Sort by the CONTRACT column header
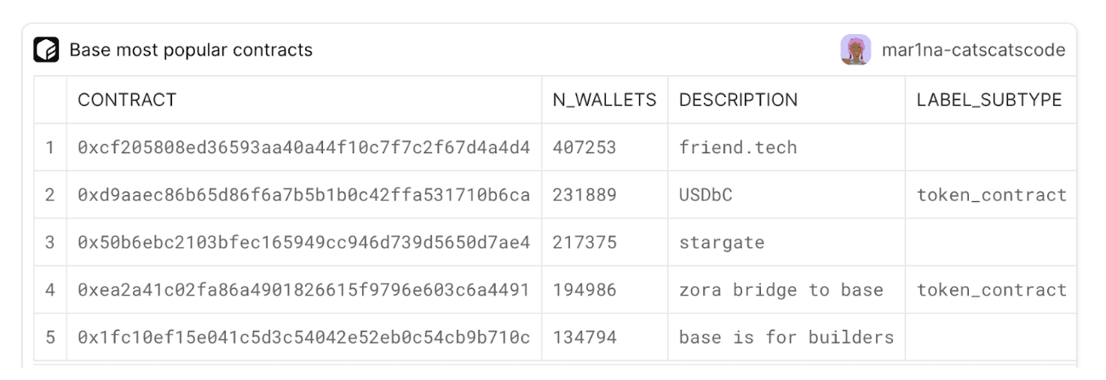Image resolution: width=1106 pixels, height=380 pixels. tap(127, 100)
